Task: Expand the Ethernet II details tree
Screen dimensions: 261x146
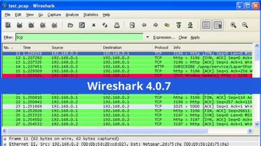Action: pos(5,144)
